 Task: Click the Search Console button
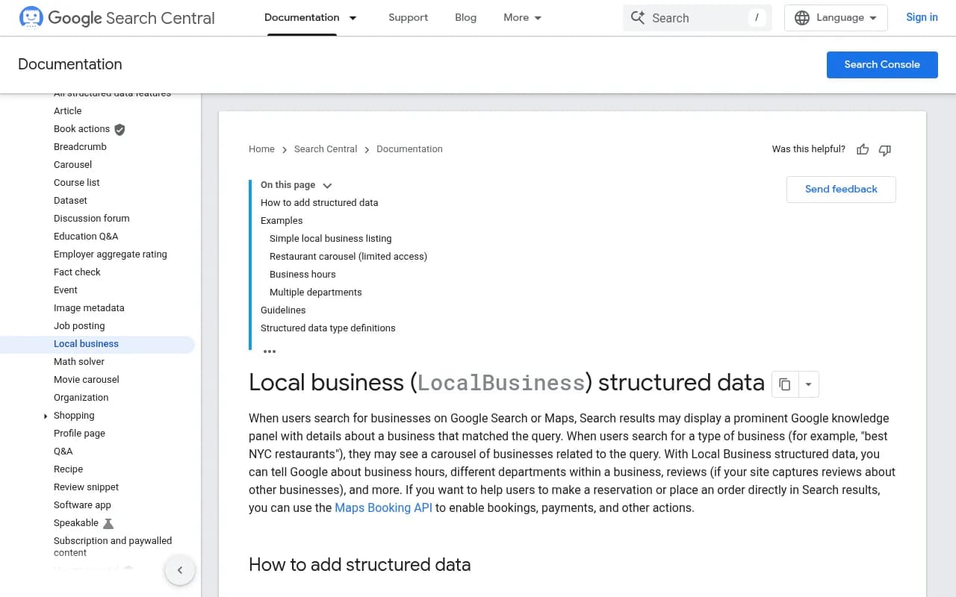(882, 64)
